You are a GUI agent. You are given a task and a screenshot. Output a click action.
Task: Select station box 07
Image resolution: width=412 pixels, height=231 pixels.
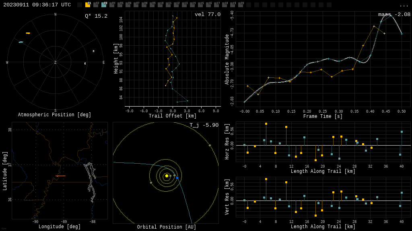click(x=136, y=5)
